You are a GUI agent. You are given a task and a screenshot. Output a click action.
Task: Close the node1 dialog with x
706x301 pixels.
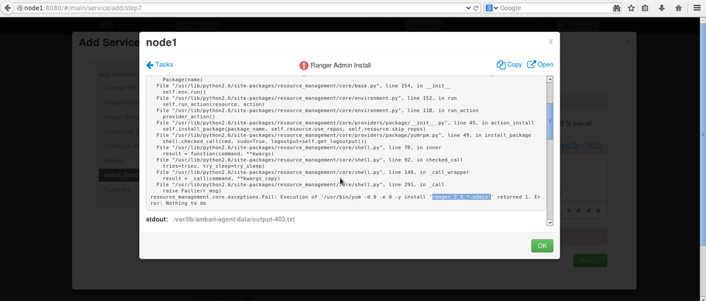[551, 42]
